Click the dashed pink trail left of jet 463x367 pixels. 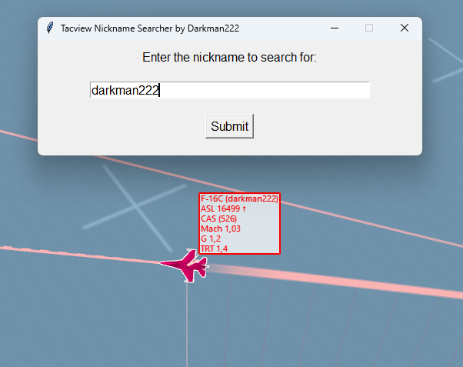(x=46, y=249)
